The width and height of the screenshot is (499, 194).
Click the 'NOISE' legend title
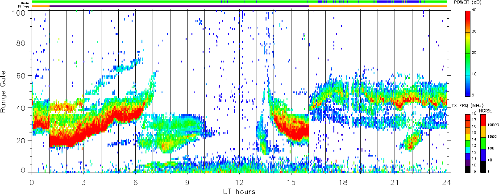click(x=486, y=110)
